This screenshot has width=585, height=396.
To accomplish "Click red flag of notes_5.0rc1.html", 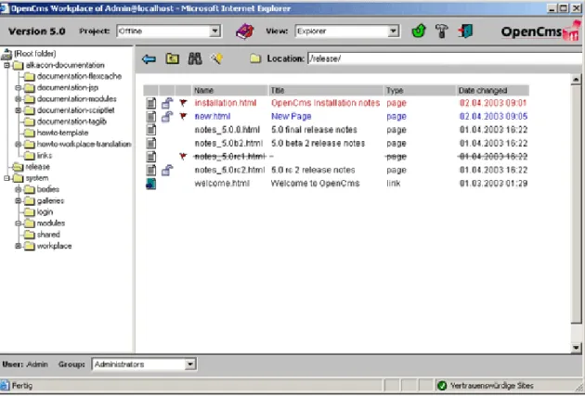I will point(183,156).
